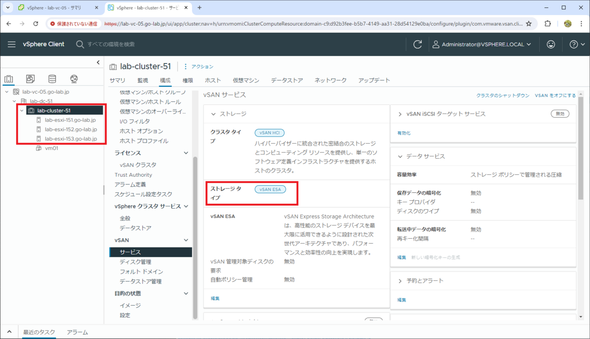The image size is (590, 339).
Task: Open スケジュール設定タスク entry
Action: point(144,194)
